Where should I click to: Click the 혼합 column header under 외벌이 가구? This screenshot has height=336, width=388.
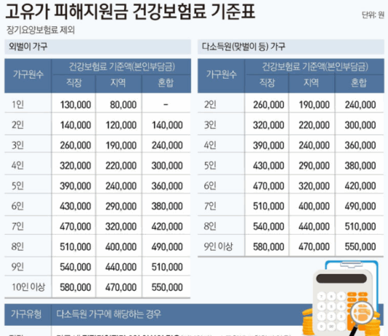click(166, 83)
